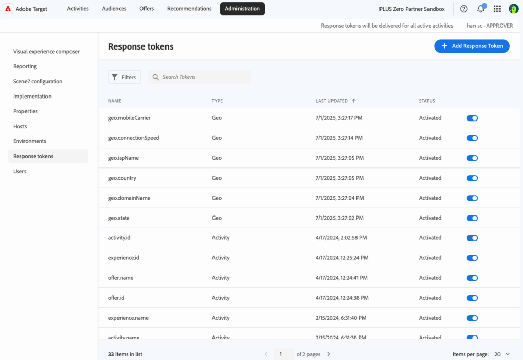Select Visual experience composer in the sidebar

click(46, 51)
